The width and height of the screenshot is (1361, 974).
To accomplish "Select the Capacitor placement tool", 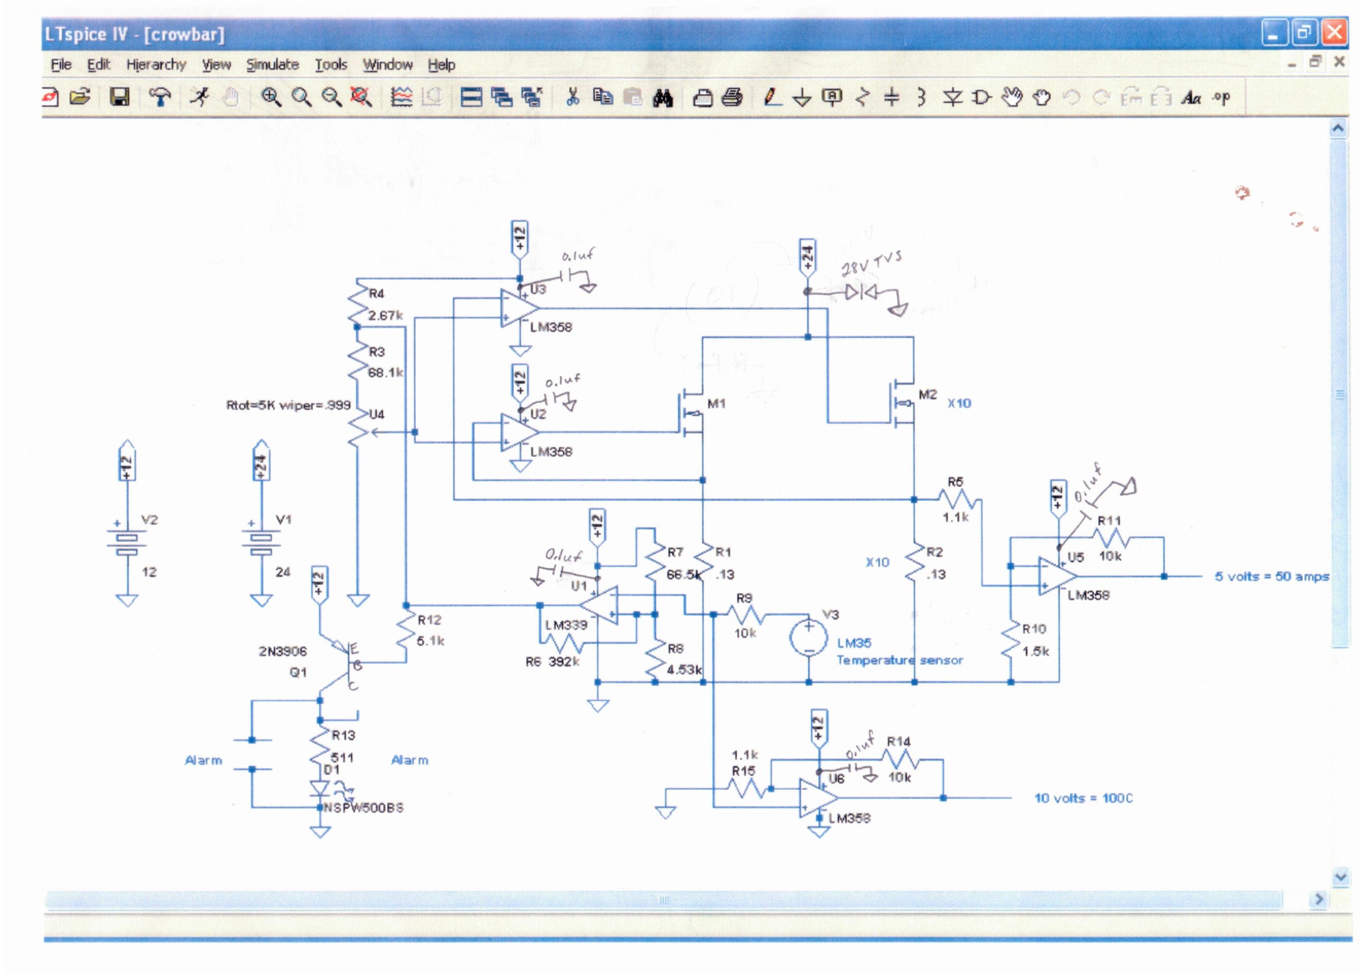I will 892,97.
